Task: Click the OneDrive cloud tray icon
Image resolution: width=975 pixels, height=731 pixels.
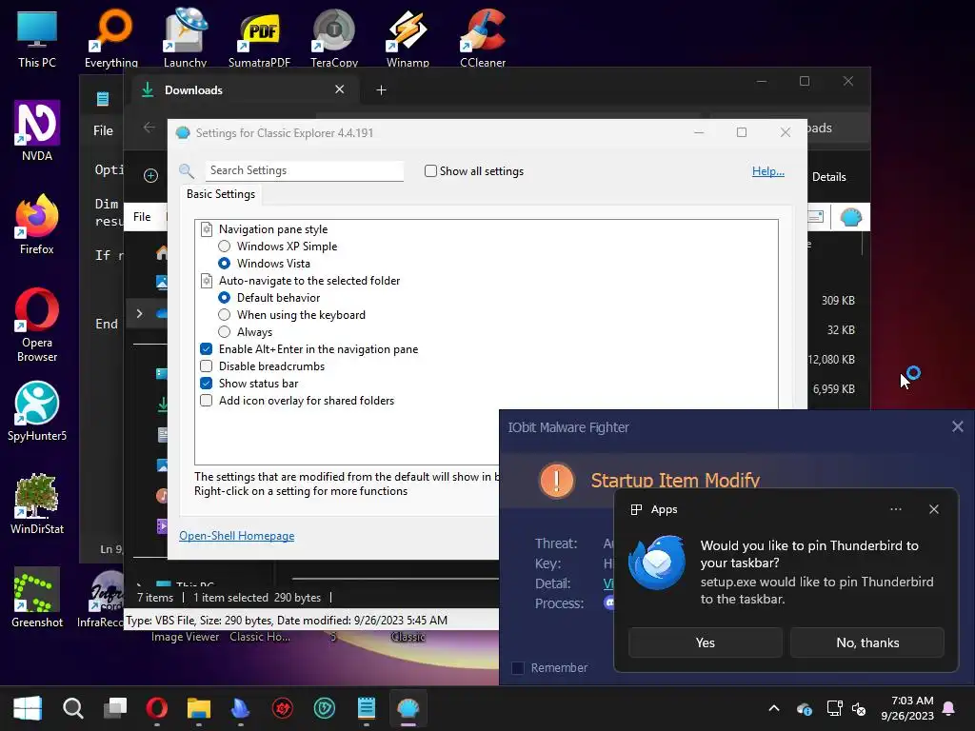Action: pyautogui.click(x=804, y=708)
